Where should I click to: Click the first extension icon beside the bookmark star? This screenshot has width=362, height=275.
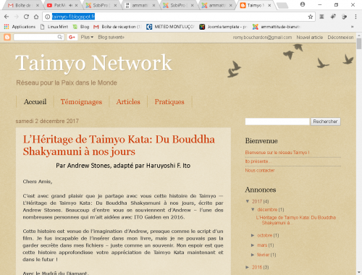pyautogui.click(x=321, y=17)
